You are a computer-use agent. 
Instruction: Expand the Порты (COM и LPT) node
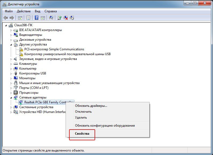tap(11, 88)
